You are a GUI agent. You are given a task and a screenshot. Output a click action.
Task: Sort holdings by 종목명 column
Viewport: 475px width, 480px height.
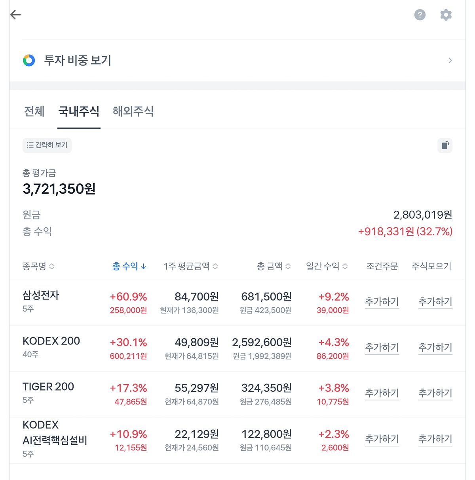pos(38,266)
